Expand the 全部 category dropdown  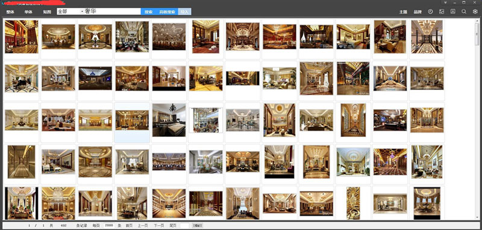(82, 11)
